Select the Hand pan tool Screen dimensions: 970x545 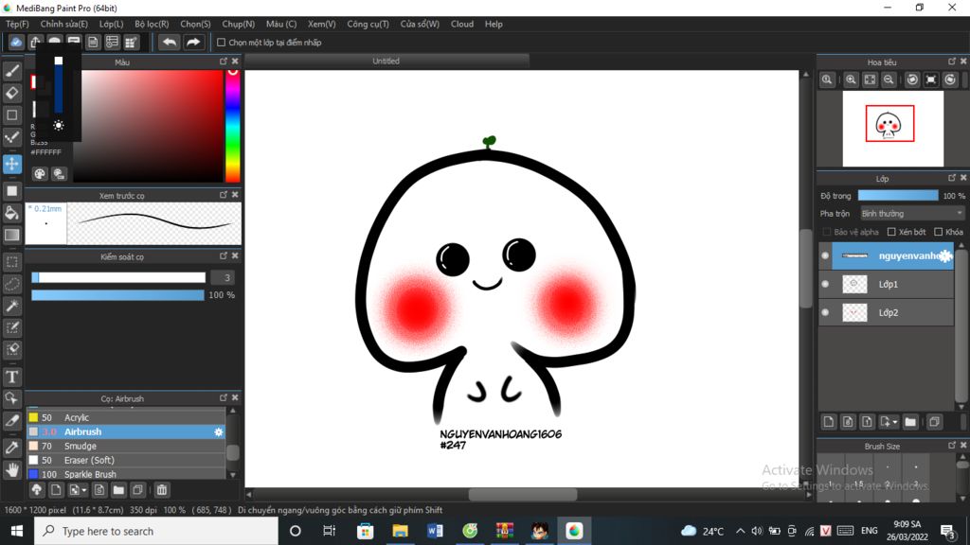pyautogui.click(x=11, y=470)
